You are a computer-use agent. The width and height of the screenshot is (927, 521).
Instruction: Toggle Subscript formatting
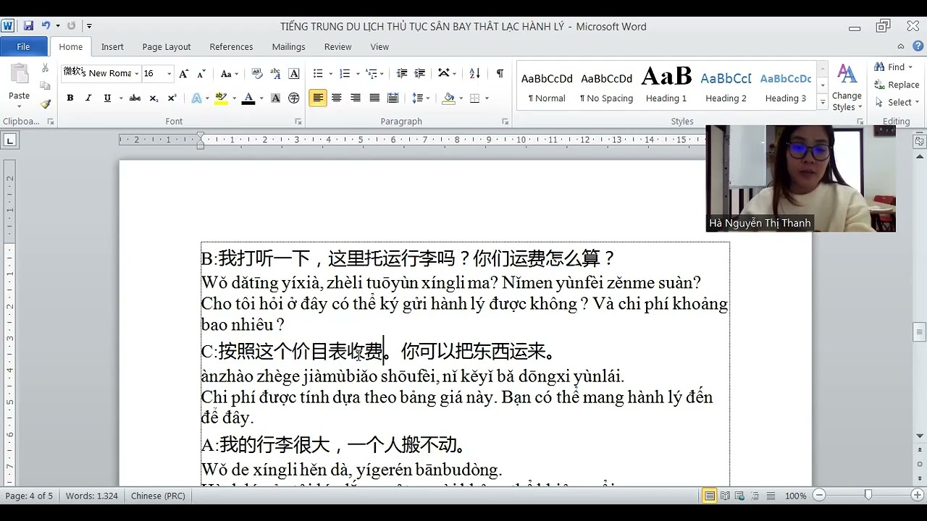tap(154, 98)
